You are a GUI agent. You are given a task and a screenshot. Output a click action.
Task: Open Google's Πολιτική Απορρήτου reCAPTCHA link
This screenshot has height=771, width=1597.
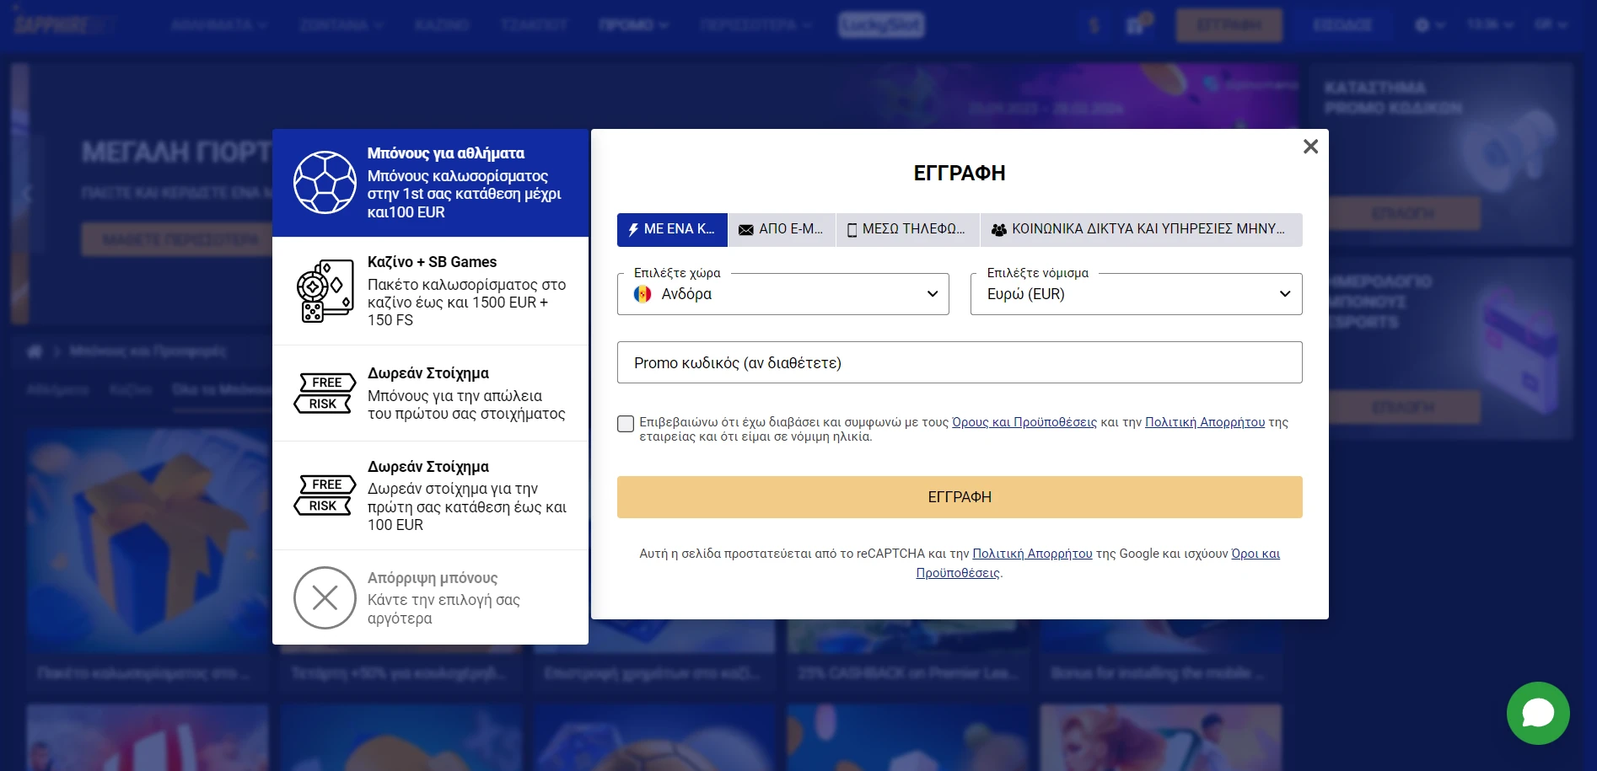click(1032, 554)
